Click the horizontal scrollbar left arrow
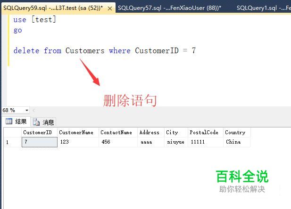 point(34,111)
